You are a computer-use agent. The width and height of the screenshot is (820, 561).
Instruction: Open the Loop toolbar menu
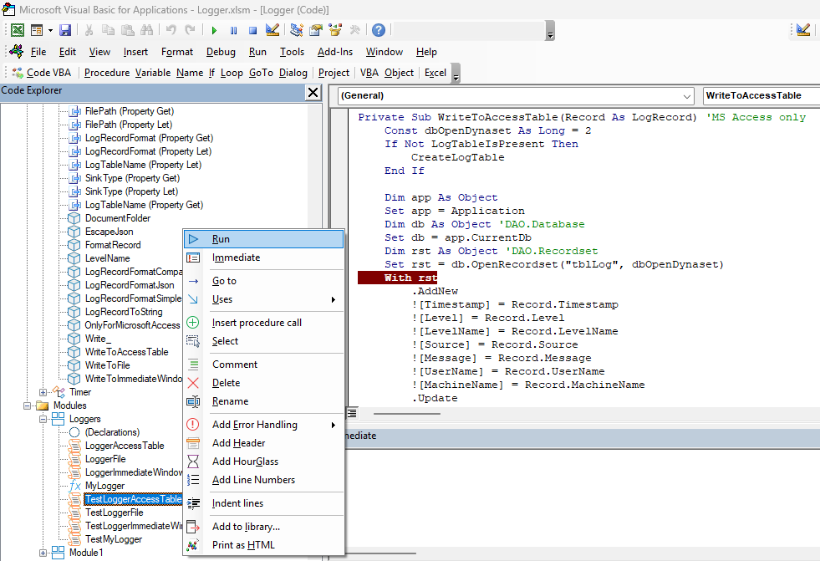(232, 73)
